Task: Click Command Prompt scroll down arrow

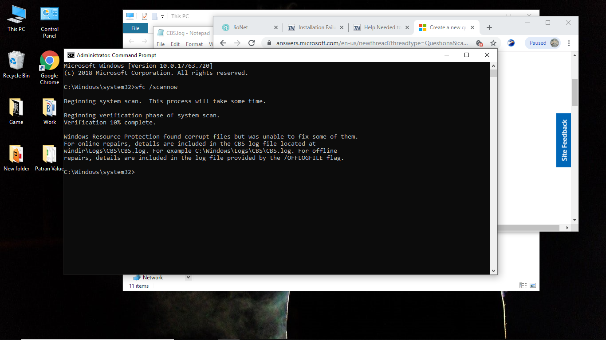Action: point(493,270)
